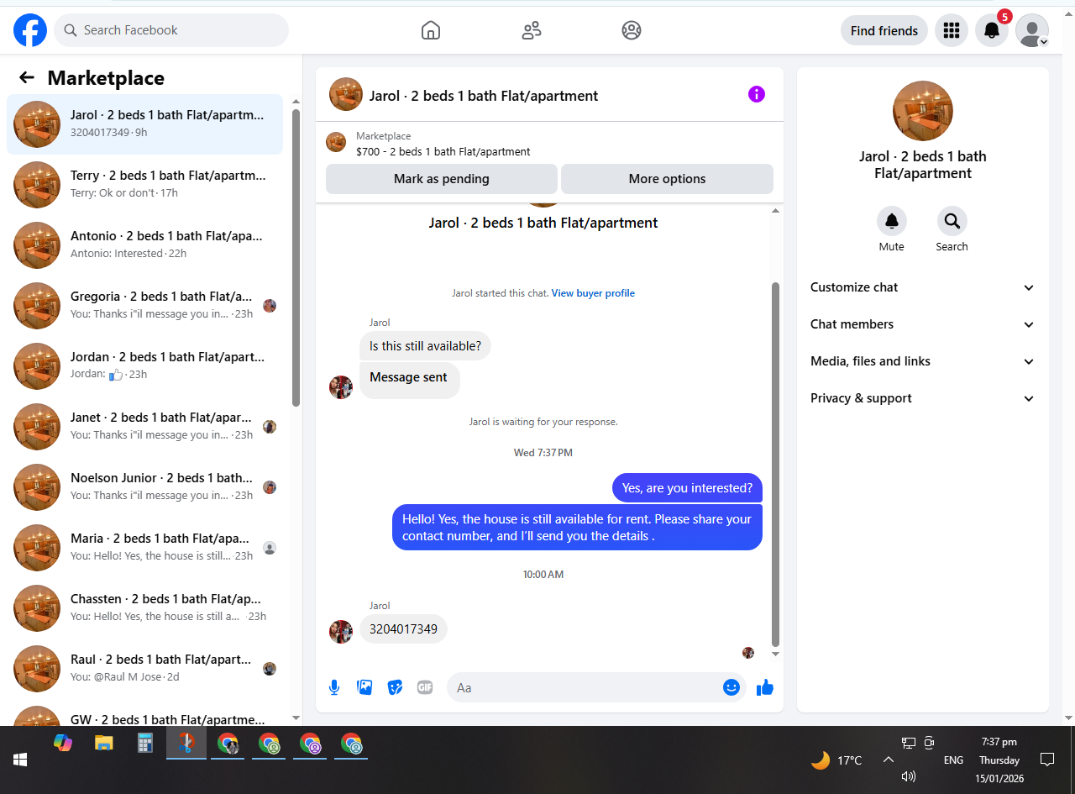Viewport: 1075px width, 794px height.
Task: Open Copilot from the taskbar
Action: 63,743
